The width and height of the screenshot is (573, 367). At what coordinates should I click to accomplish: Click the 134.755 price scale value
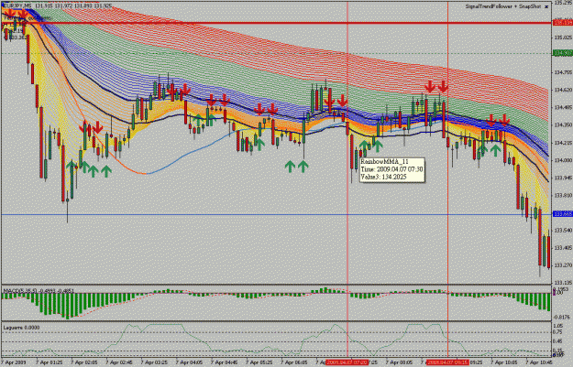[x=563, y=72]
